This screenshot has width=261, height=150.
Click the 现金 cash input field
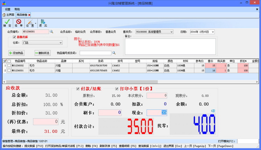(157, 112)
